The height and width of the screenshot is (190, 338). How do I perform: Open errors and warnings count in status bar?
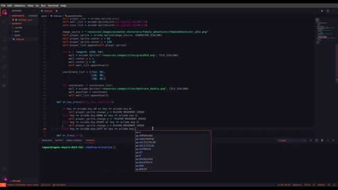click(x=45, y=185)
